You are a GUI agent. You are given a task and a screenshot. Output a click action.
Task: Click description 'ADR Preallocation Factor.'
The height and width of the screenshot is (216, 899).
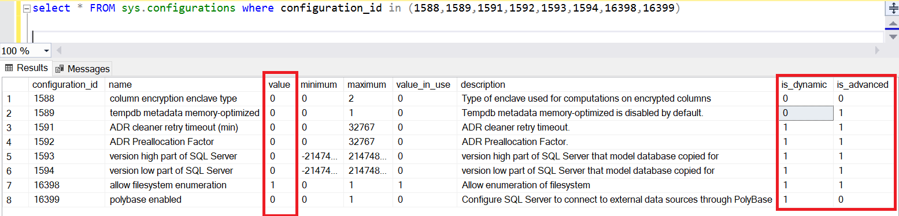point(617,142)
